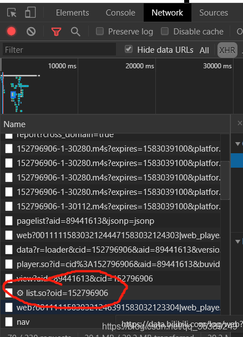Image resolution: width=243 pixels, height=337 pixels.
Task: Select view?aid=89441613&cid=152796906 request
Action: pyautogui.click(x=110, y=279)
